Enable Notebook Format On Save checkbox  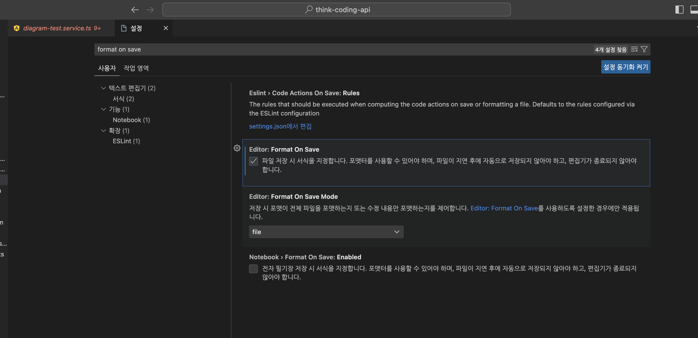pos(253,269)
